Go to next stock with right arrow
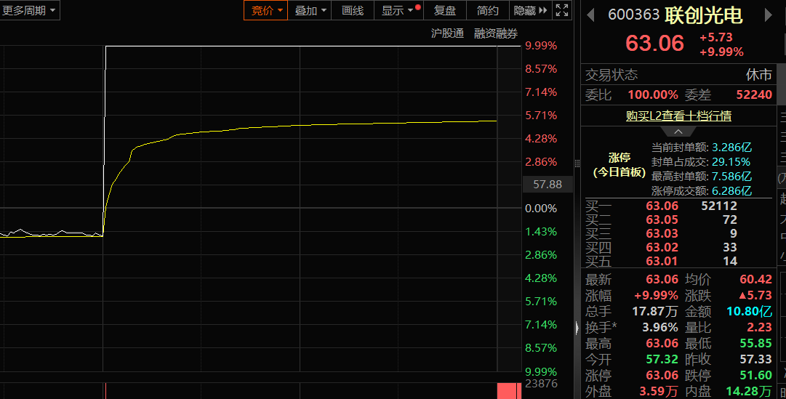 (x=769, y=15)
